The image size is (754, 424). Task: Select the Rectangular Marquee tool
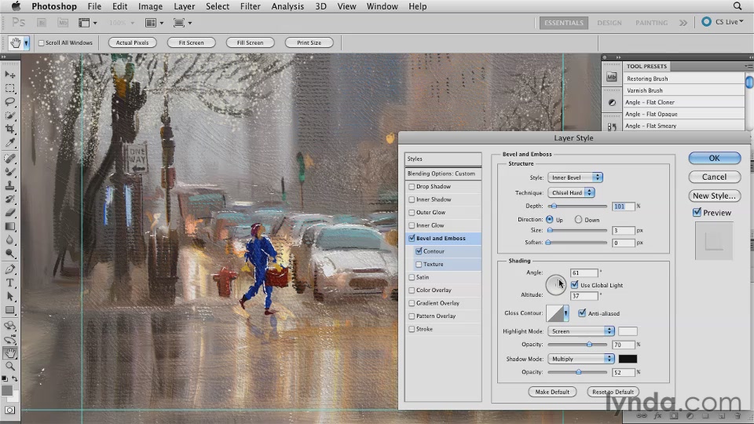tap(9, 89)
